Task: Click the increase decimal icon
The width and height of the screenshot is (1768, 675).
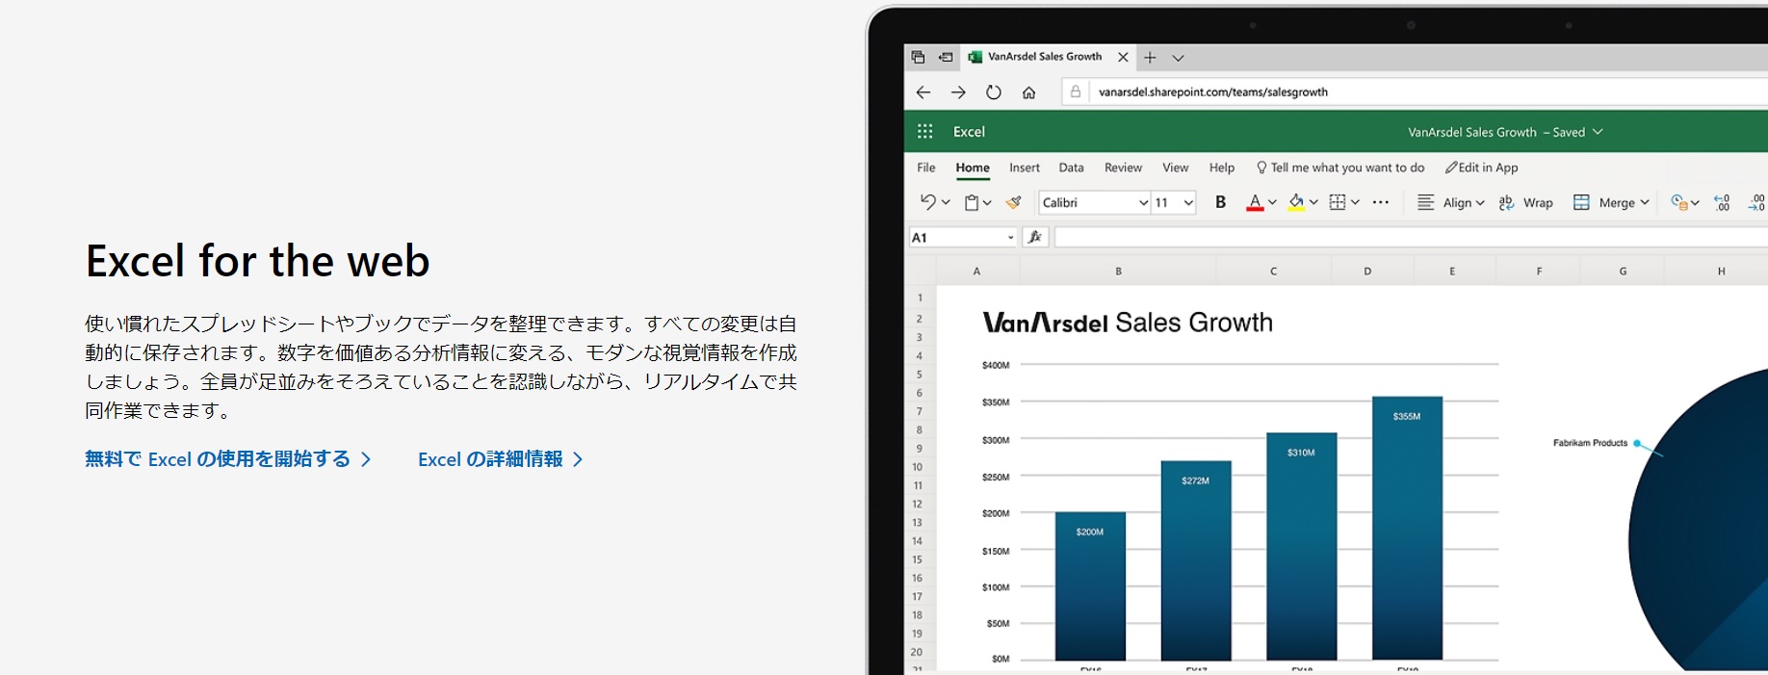Action: 1723,202
